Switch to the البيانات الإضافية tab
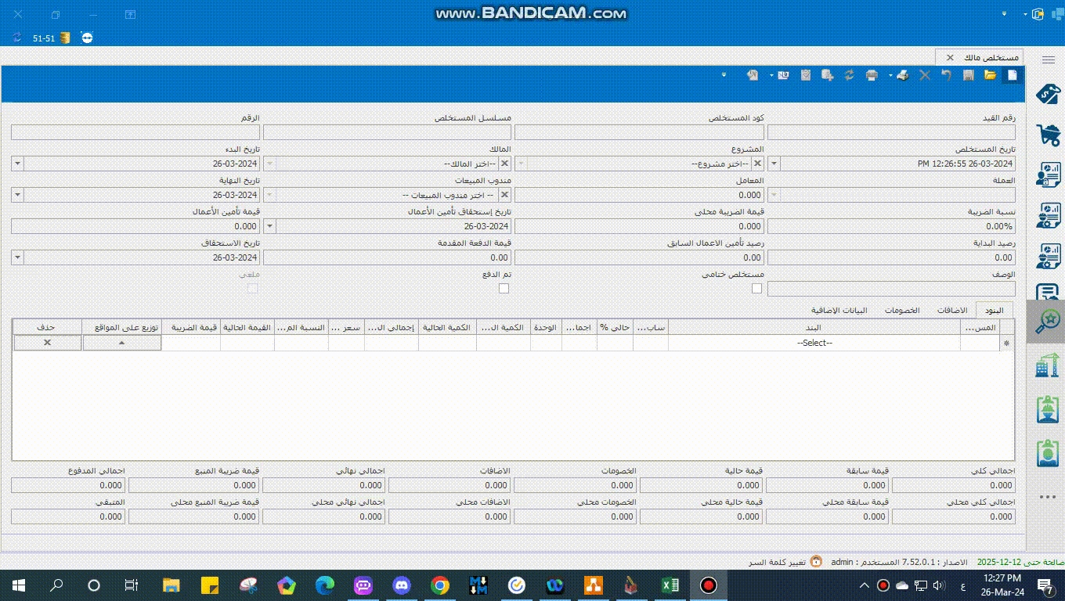 (839, 310)
